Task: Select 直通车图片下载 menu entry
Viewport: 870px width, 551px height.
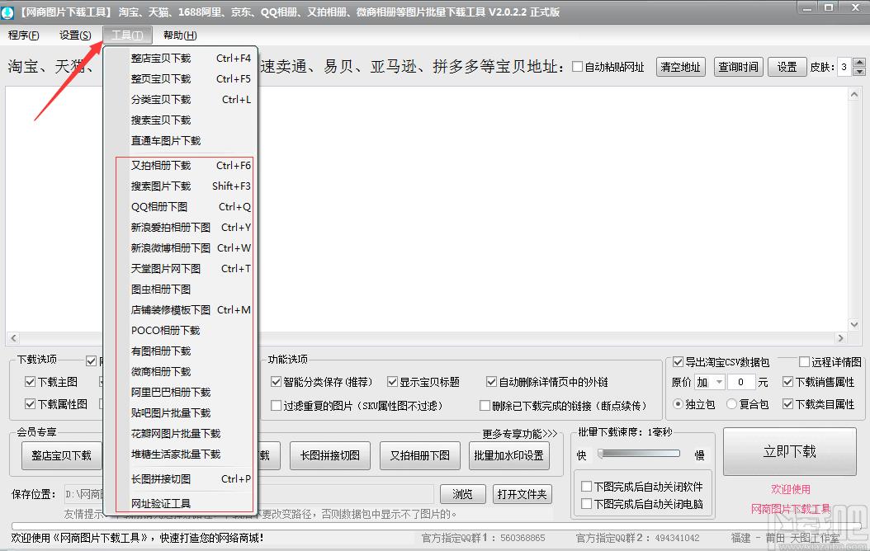Action: click(x=181, y=140)
